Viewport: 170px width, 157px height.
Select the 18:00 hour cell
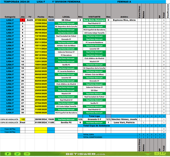[x=51, y=20]
